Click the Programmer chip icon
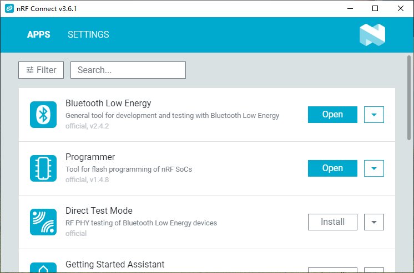 43,168
